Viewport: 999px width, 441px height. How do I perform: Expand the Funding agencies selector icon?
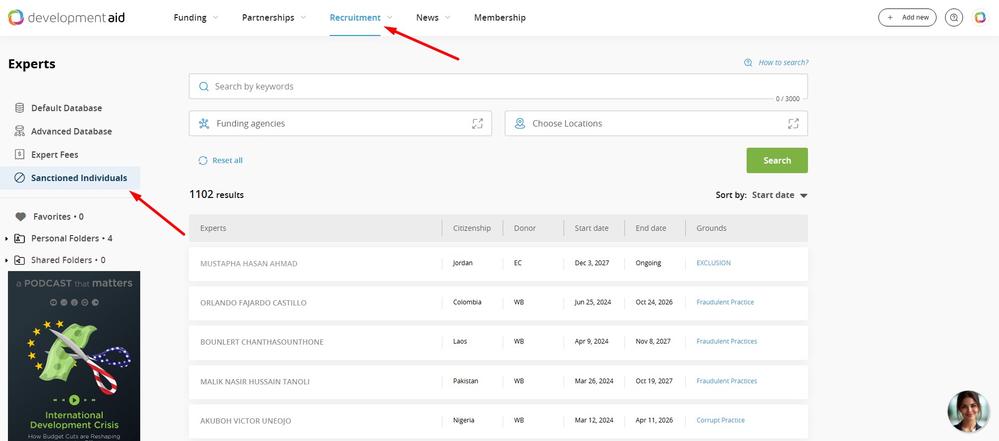[477, 123]
